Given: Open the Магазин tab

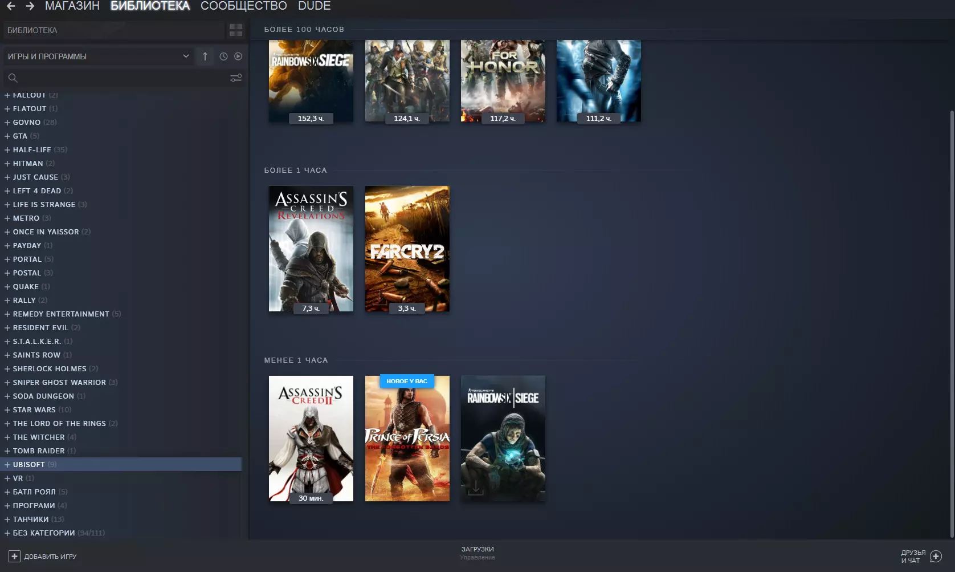Looking at the screenshot, I should (x=72, y=6).
